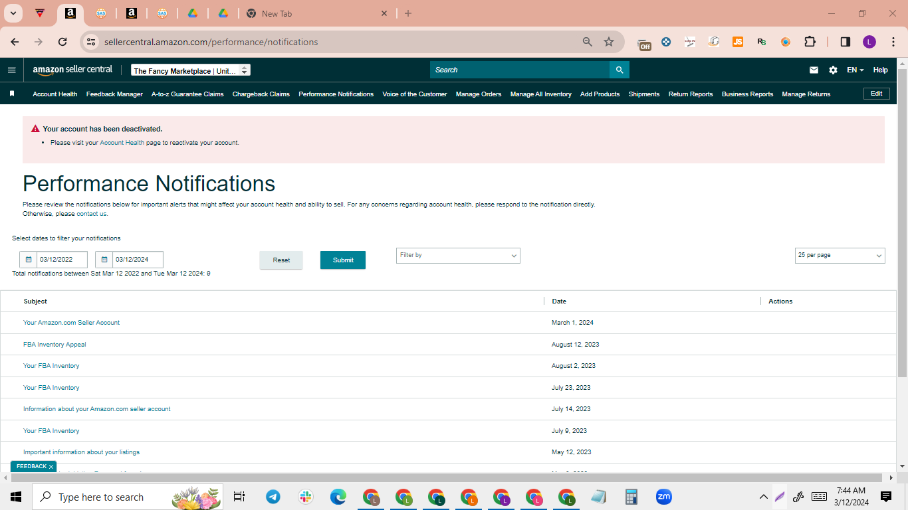908x510 pixels.
Task: Expand The Fancy Marketplace account switcher
Action: click(191, 70)
